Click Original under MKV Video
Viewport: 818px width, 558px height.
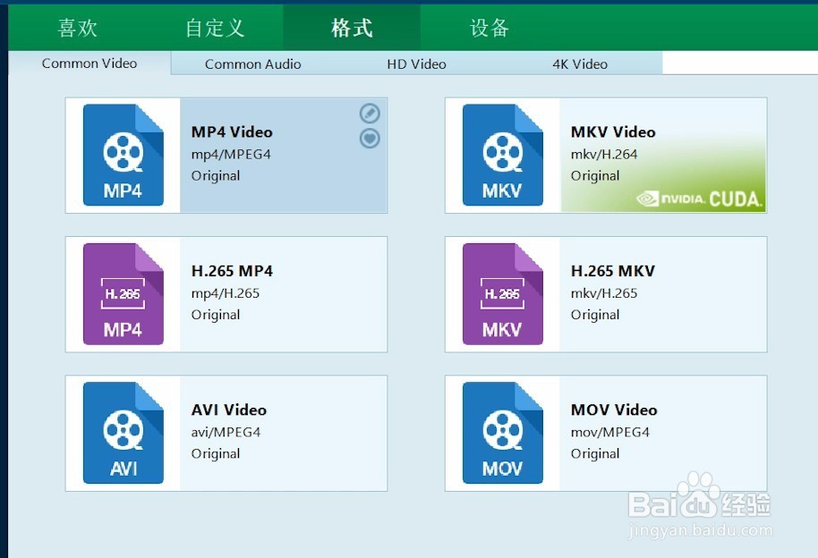tap(595, 176)
